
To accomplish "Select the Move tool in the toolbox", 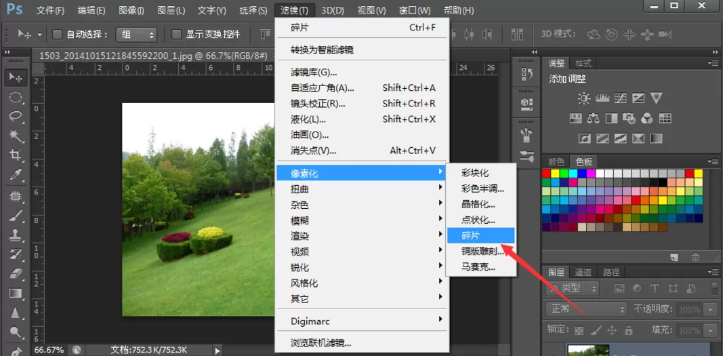I will (x=16, y=77).
